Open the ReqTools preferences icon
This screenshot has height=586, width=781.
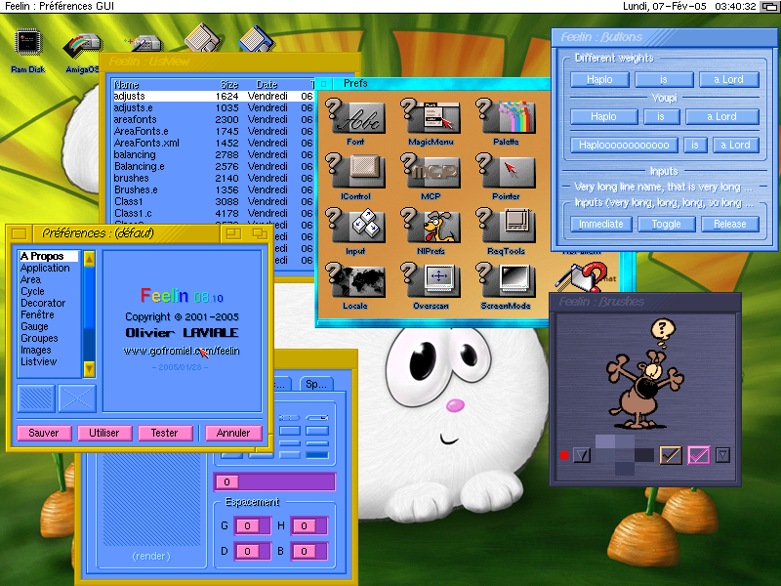(506, 231)
